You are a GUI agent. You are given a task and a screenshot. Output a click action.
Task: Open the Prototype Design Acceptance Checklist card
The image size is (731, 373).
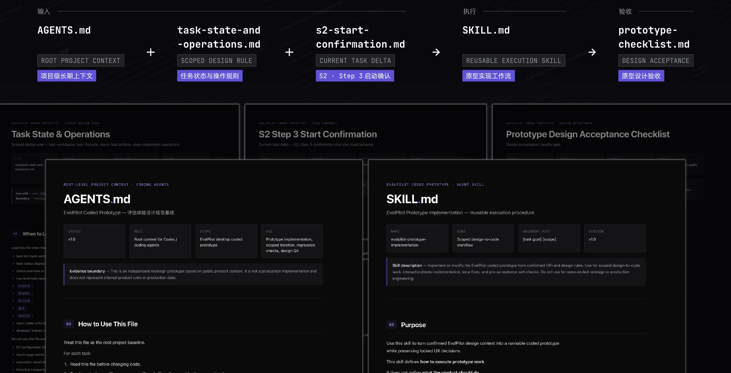612,132
